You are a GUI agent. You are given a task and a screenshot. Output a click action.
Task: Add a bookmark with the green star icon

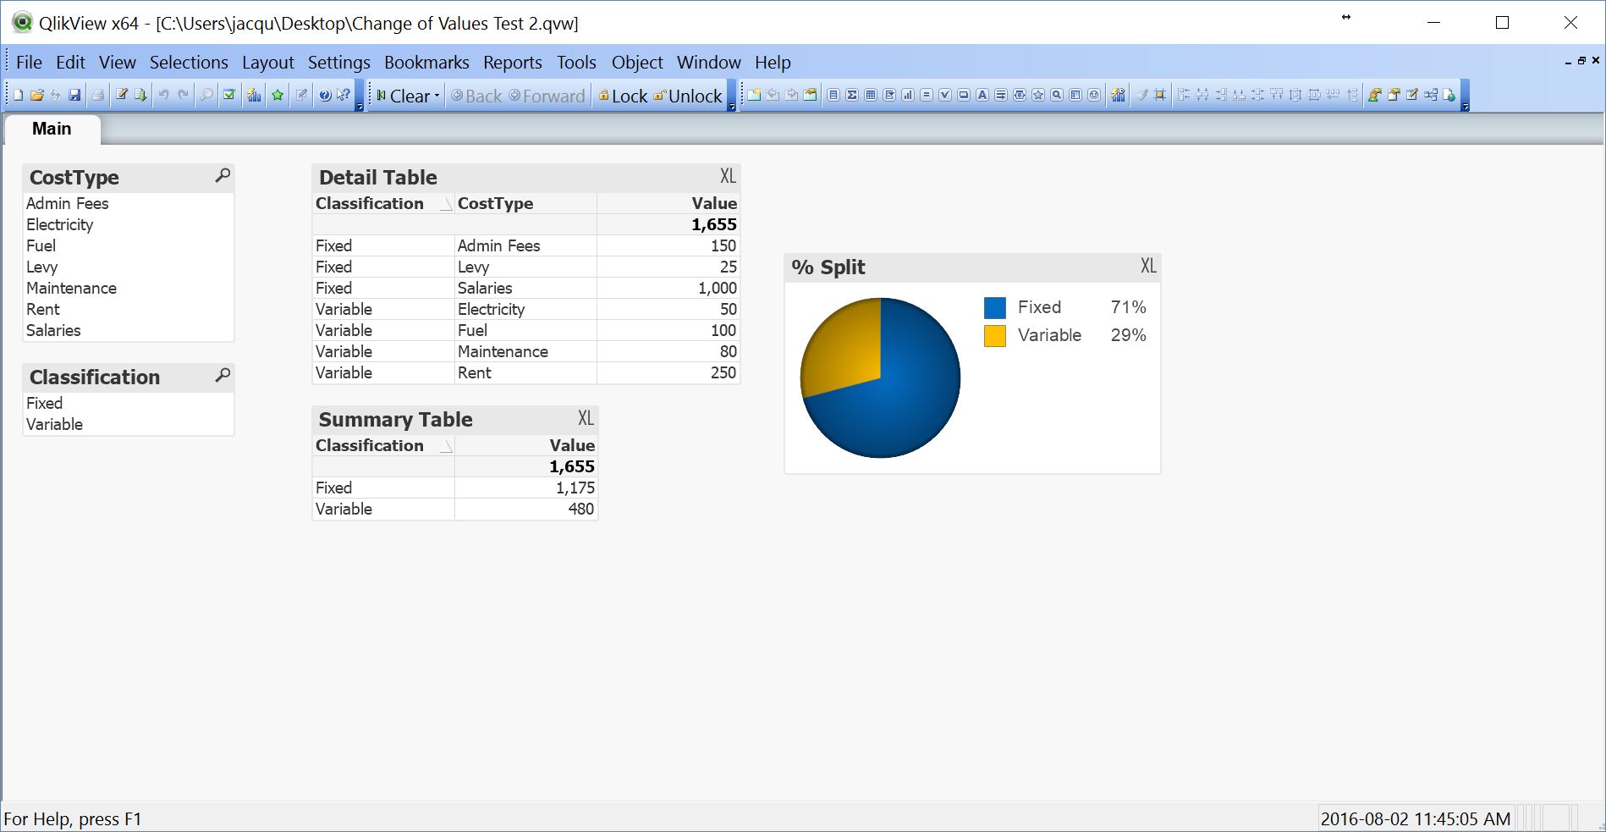(278, 96)
